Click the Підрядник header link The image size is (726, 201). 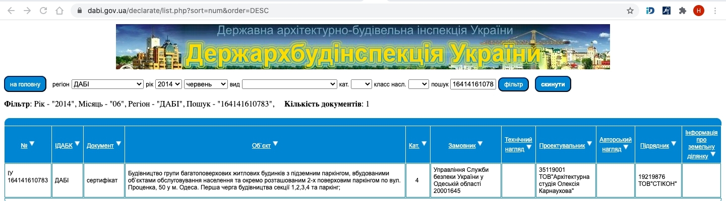pyautogui.click(x=655, y=146)
